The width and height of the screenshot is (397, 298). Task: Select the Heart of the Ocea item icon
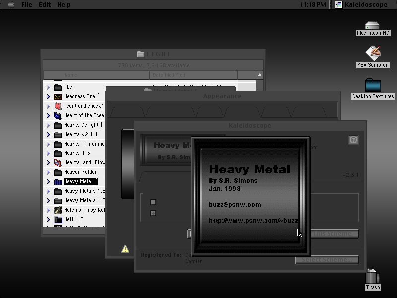pos(58,116)
